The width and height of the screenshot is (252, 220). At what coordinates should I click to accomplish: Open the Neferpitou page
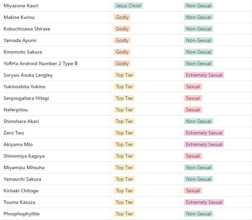coord(15,110)
